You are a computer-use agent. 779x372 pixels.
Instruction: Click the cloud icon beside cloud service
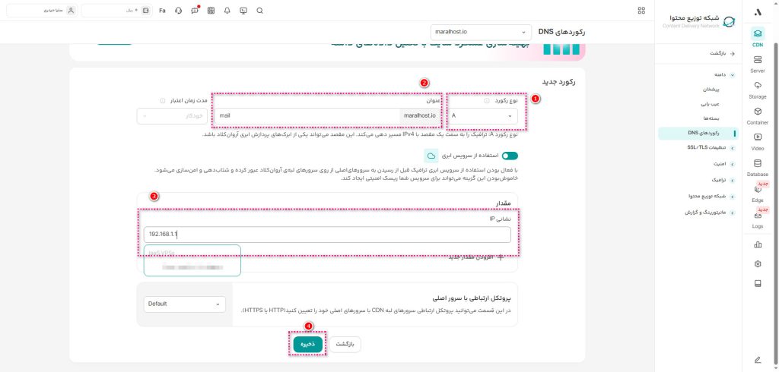[431, 156]
